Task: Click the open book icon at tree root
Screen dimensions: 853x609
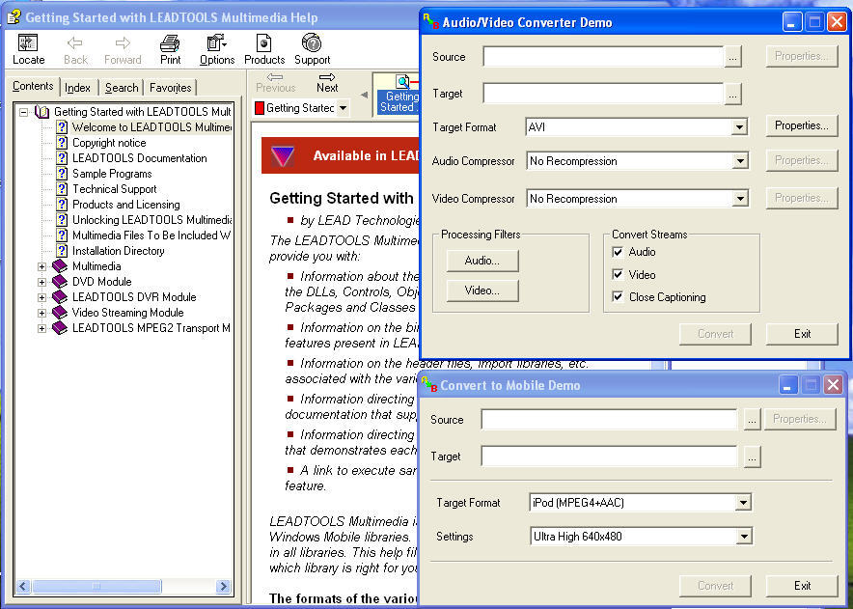Action: (41, 112)
